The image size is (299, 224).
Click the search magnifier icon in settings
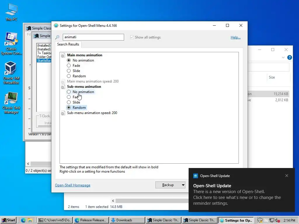[x=57, y=37]
